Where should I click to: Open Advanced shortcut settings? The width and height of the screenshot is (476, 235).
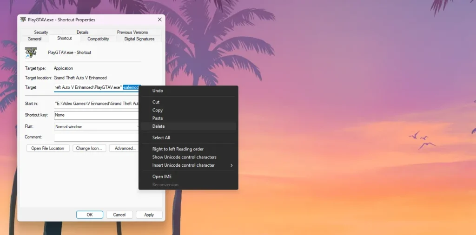point(124,148)
